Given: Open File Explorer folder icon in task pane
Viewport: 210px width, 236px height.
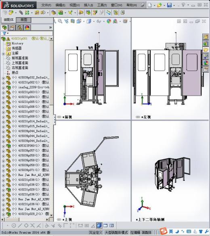Looking at the screenshot, I should pyautogui.click(x=206, y=50).
